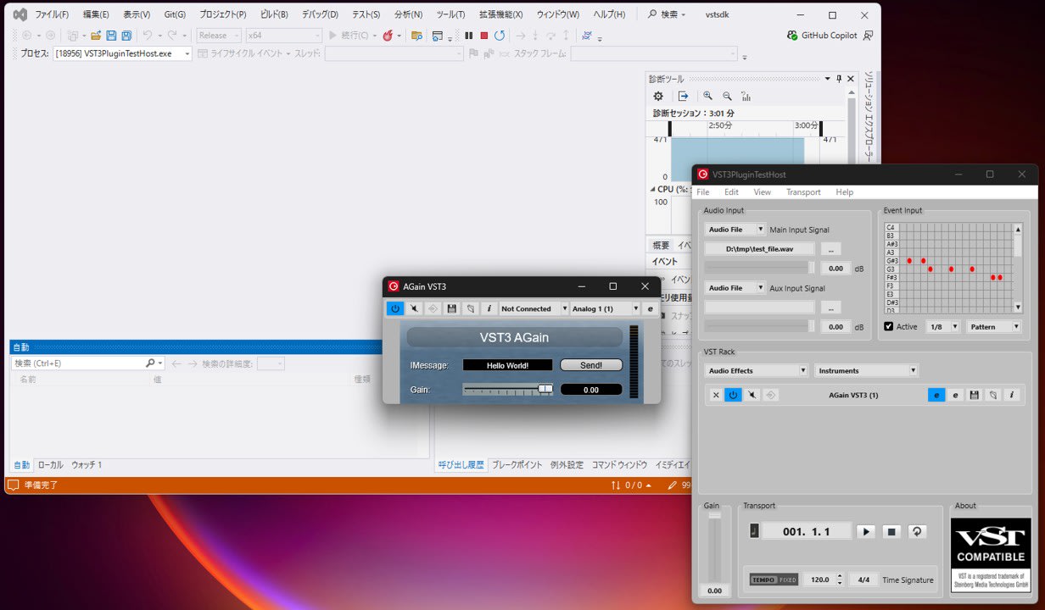Screen dimensions: 1045x610
Task: Open the Audio Effects dropdown in VST Rack
Action: [756, 370]
